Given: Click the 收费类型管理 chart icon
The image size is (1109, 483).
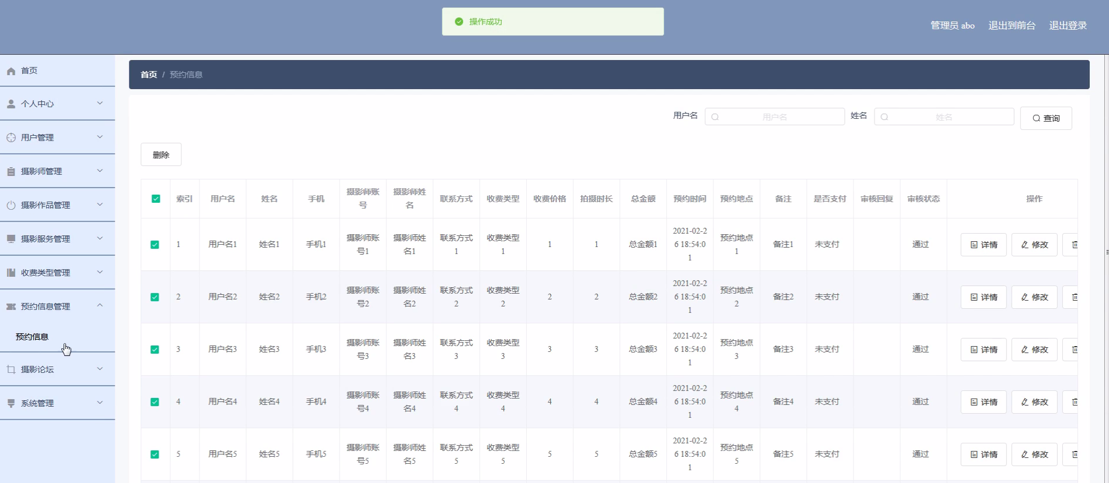Looking at the screenshot, I should tap(11, 273).
